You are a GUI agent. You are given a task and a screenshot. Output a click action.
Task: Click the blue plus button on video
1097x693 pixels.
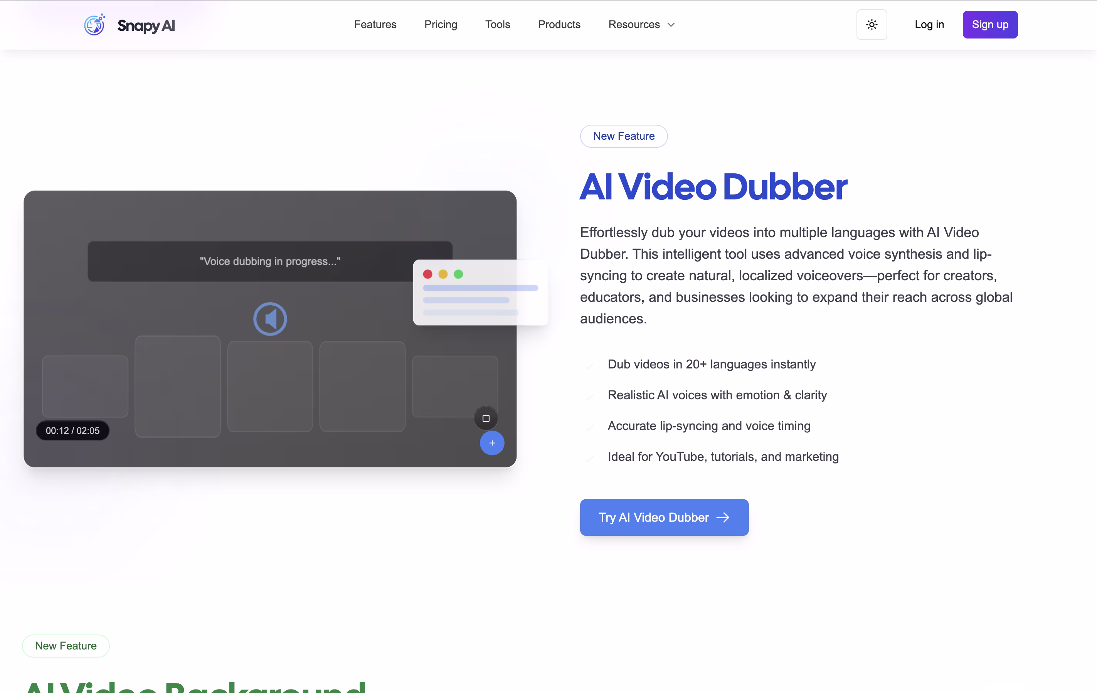(492, 443)
